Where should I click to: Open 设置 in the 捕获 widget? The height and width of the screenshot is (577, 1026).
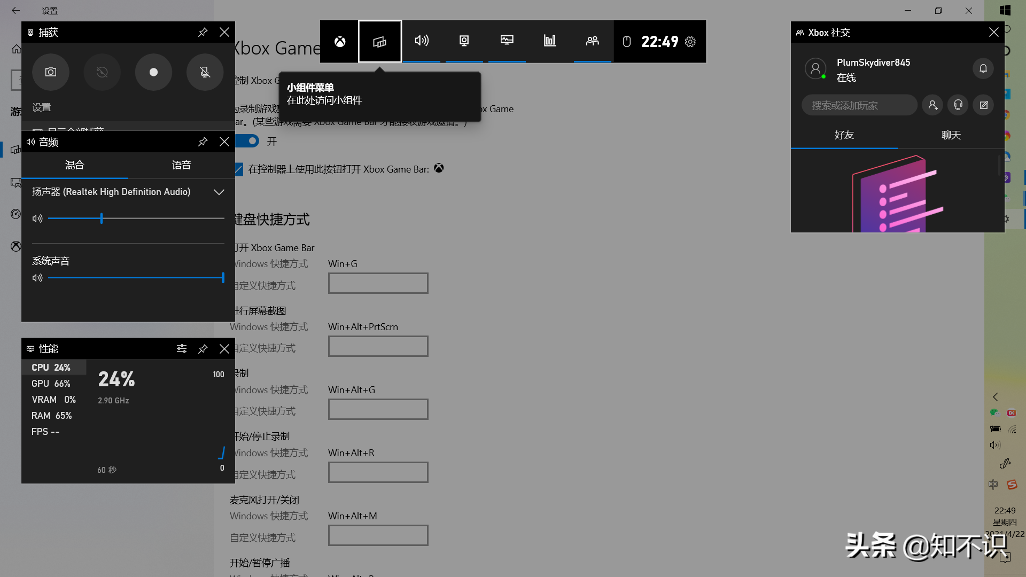click(41, 107)
